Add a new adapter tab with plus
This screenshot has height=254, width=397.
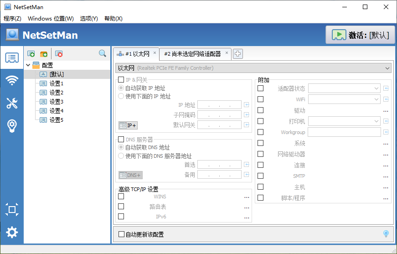point(237,54)
